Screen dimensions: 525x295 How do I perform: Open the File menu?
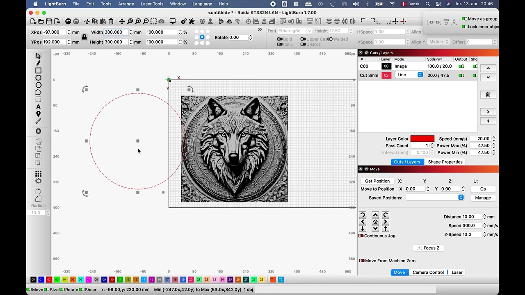pos(76,4)
